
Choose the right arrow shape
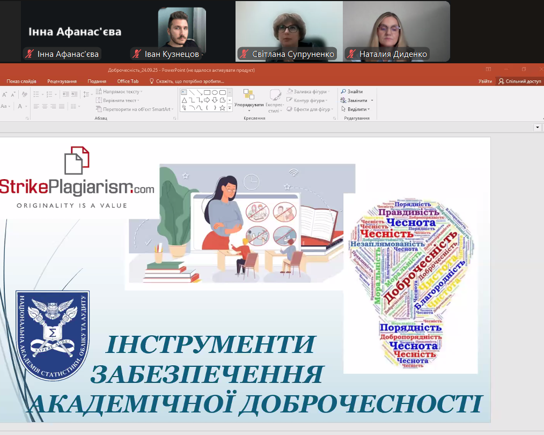207,100
